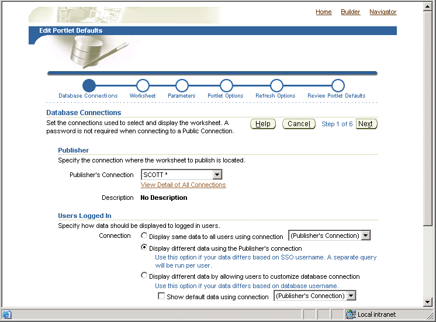Image resolution: width=436 pixels, height=322 pixels.
Task: Click the 'Users Logged In' section heading
Action: 85,216
